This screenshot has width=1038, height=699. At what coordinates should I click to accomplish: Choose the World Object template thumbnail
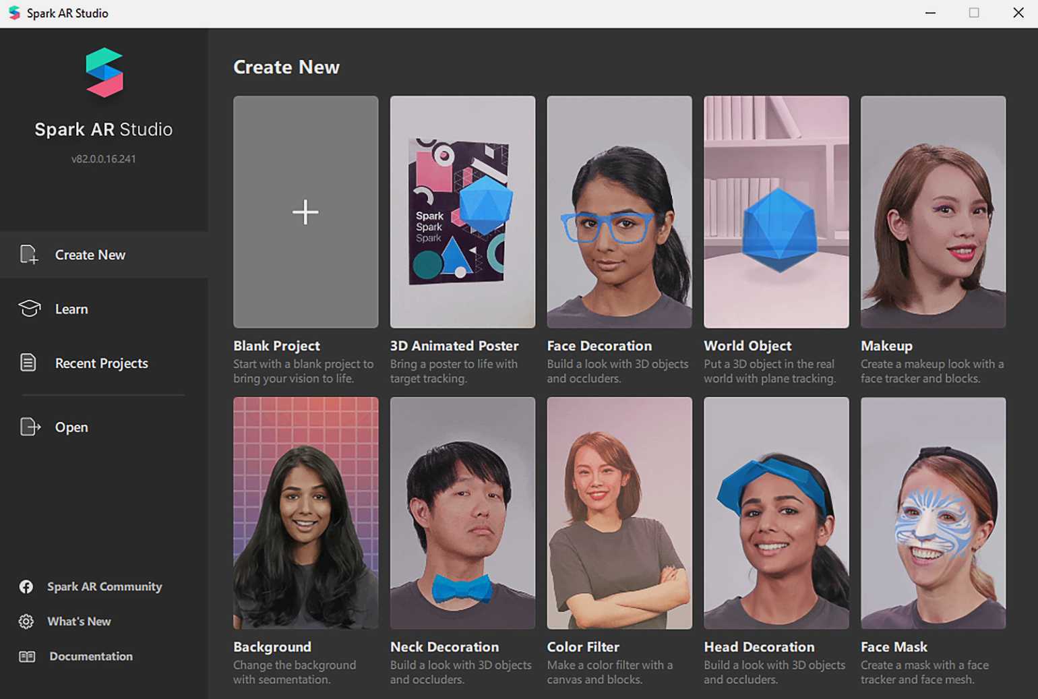[x=776, y=212]
